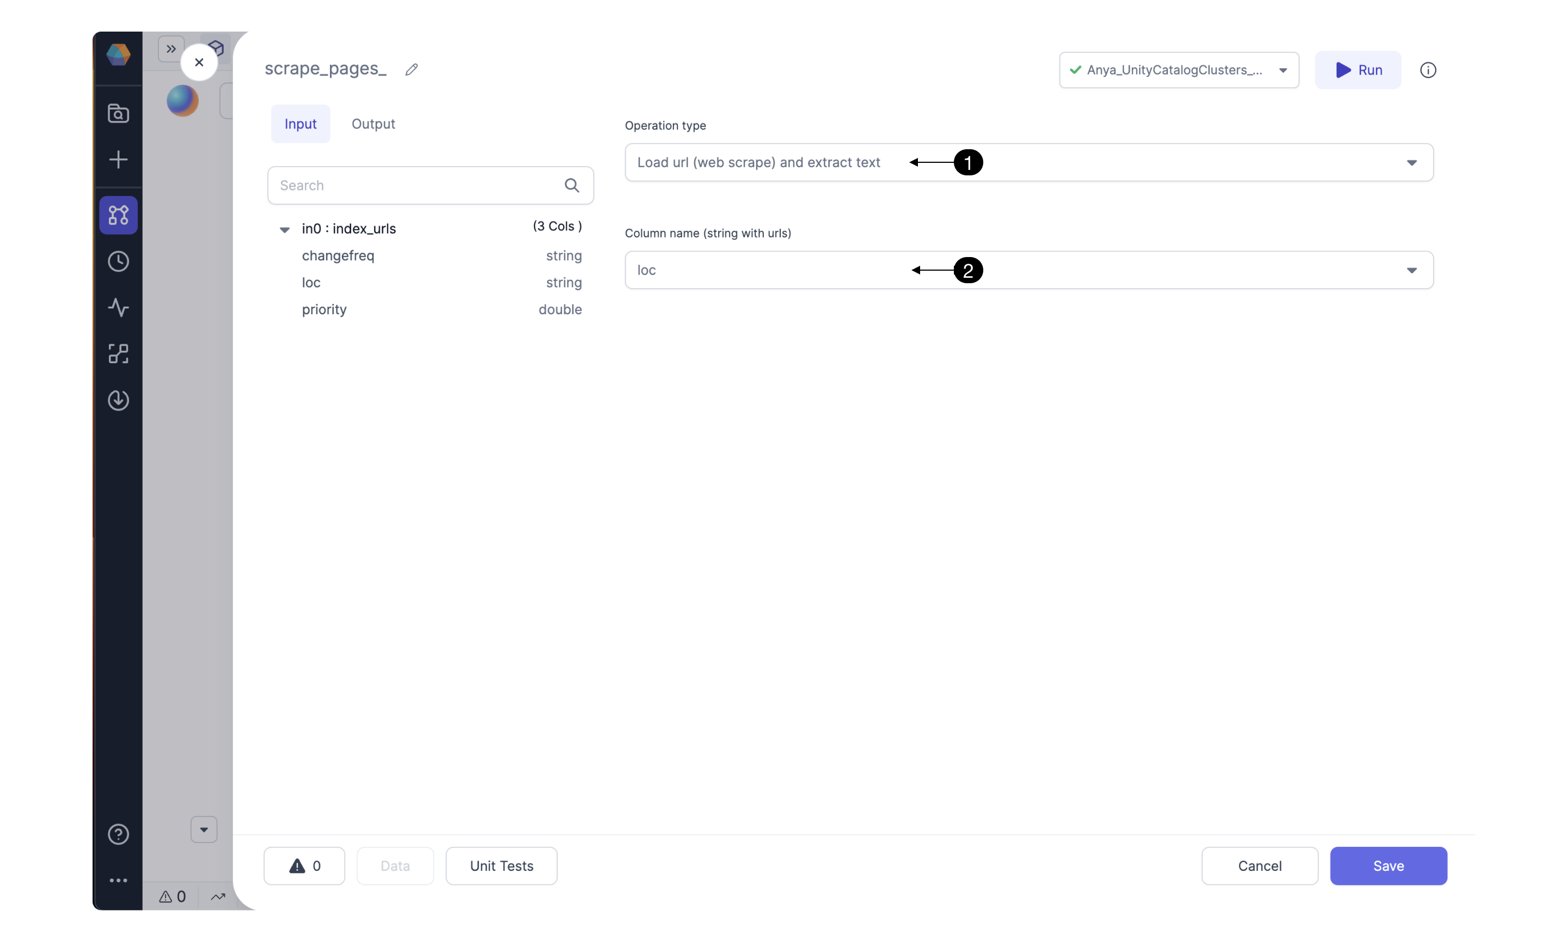Click the ellipsis icon at sidebar bottom
The width and height of the screenshot is (1568, 940).
coord(118,880)
